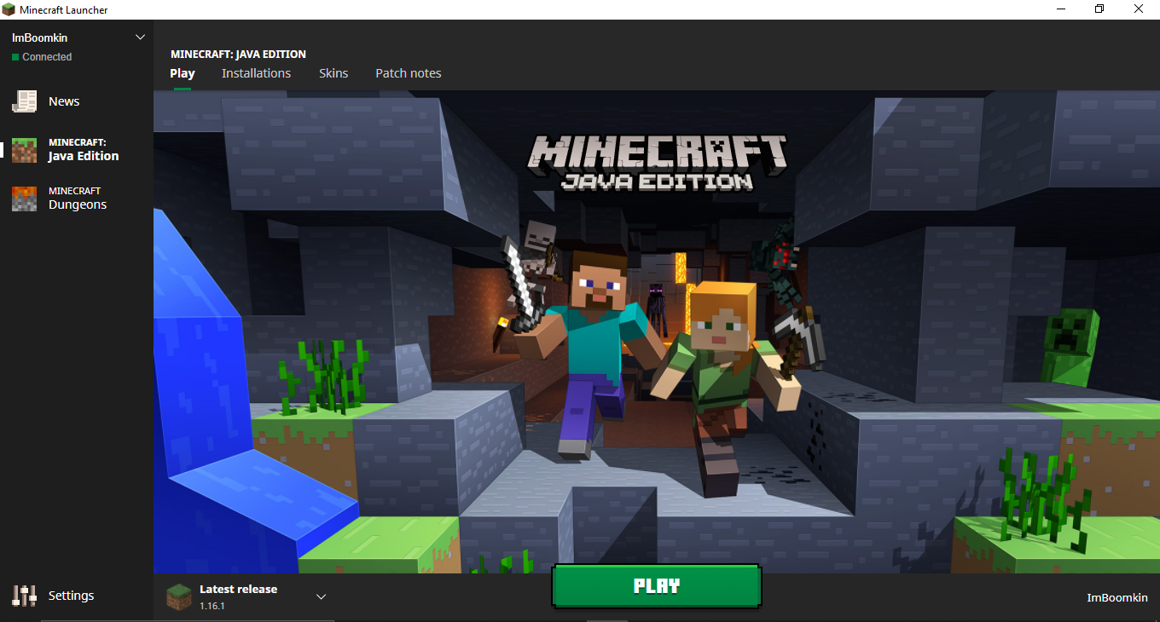Click the Settings sliders icon

24,596
